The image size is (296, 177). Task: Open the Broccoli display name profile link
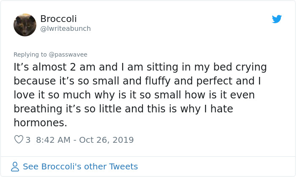(58, 19)
